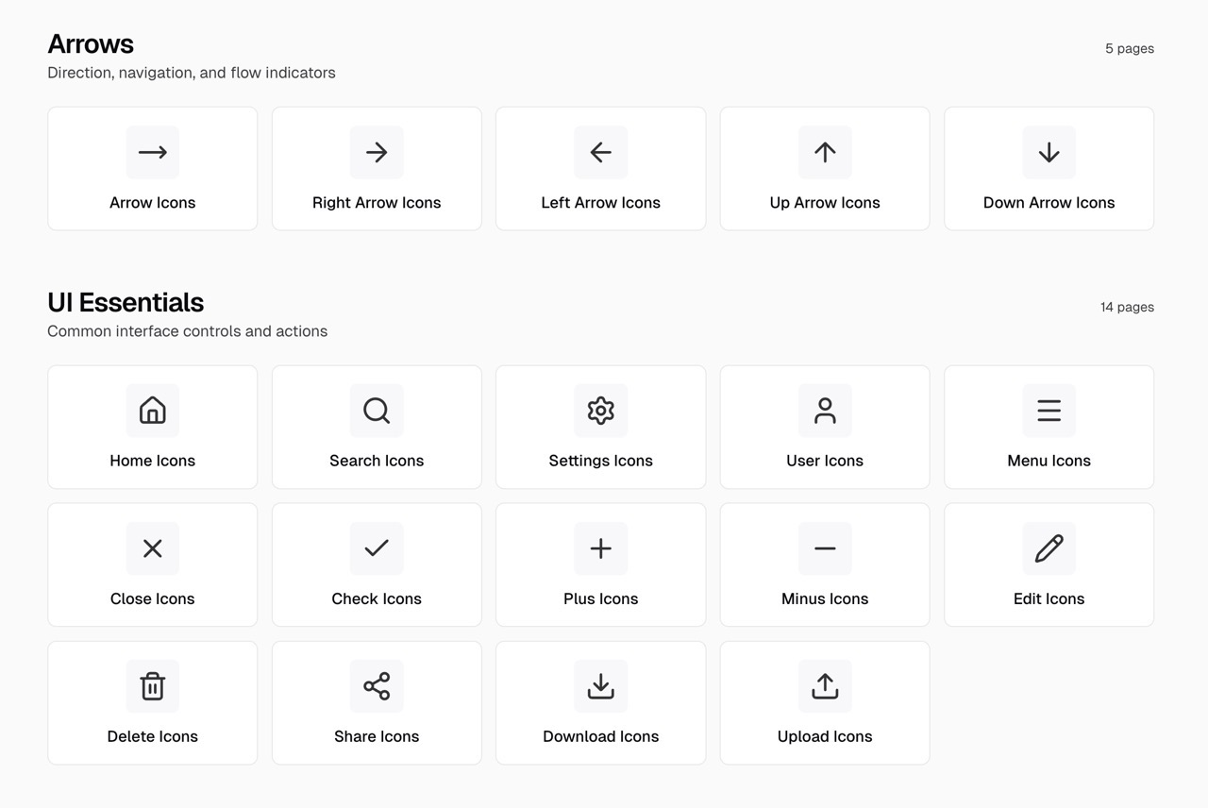1208x808 pixels.
Task: Click the pencil icon in Edit Icons card
Action: coord(1049,548)
